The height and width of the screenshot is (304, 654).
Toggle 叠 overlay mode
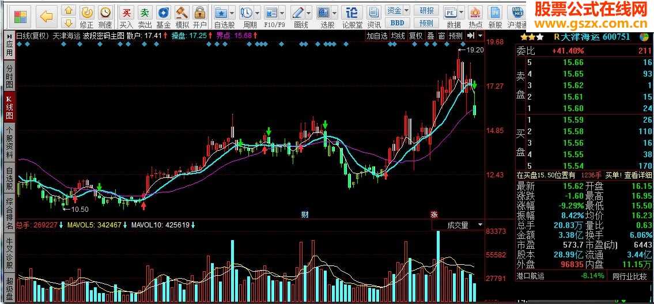click(430, 36)
